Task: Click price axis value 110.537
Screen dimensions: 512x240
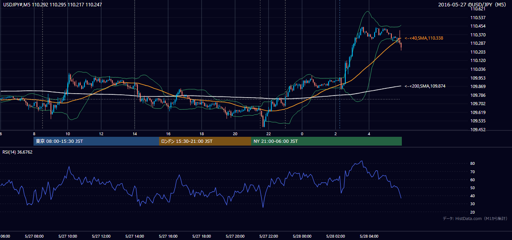Action: 478,18
